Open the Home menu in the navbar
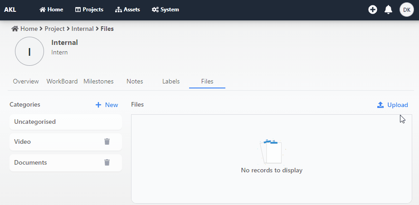419x205 pixels. (51, 10)
